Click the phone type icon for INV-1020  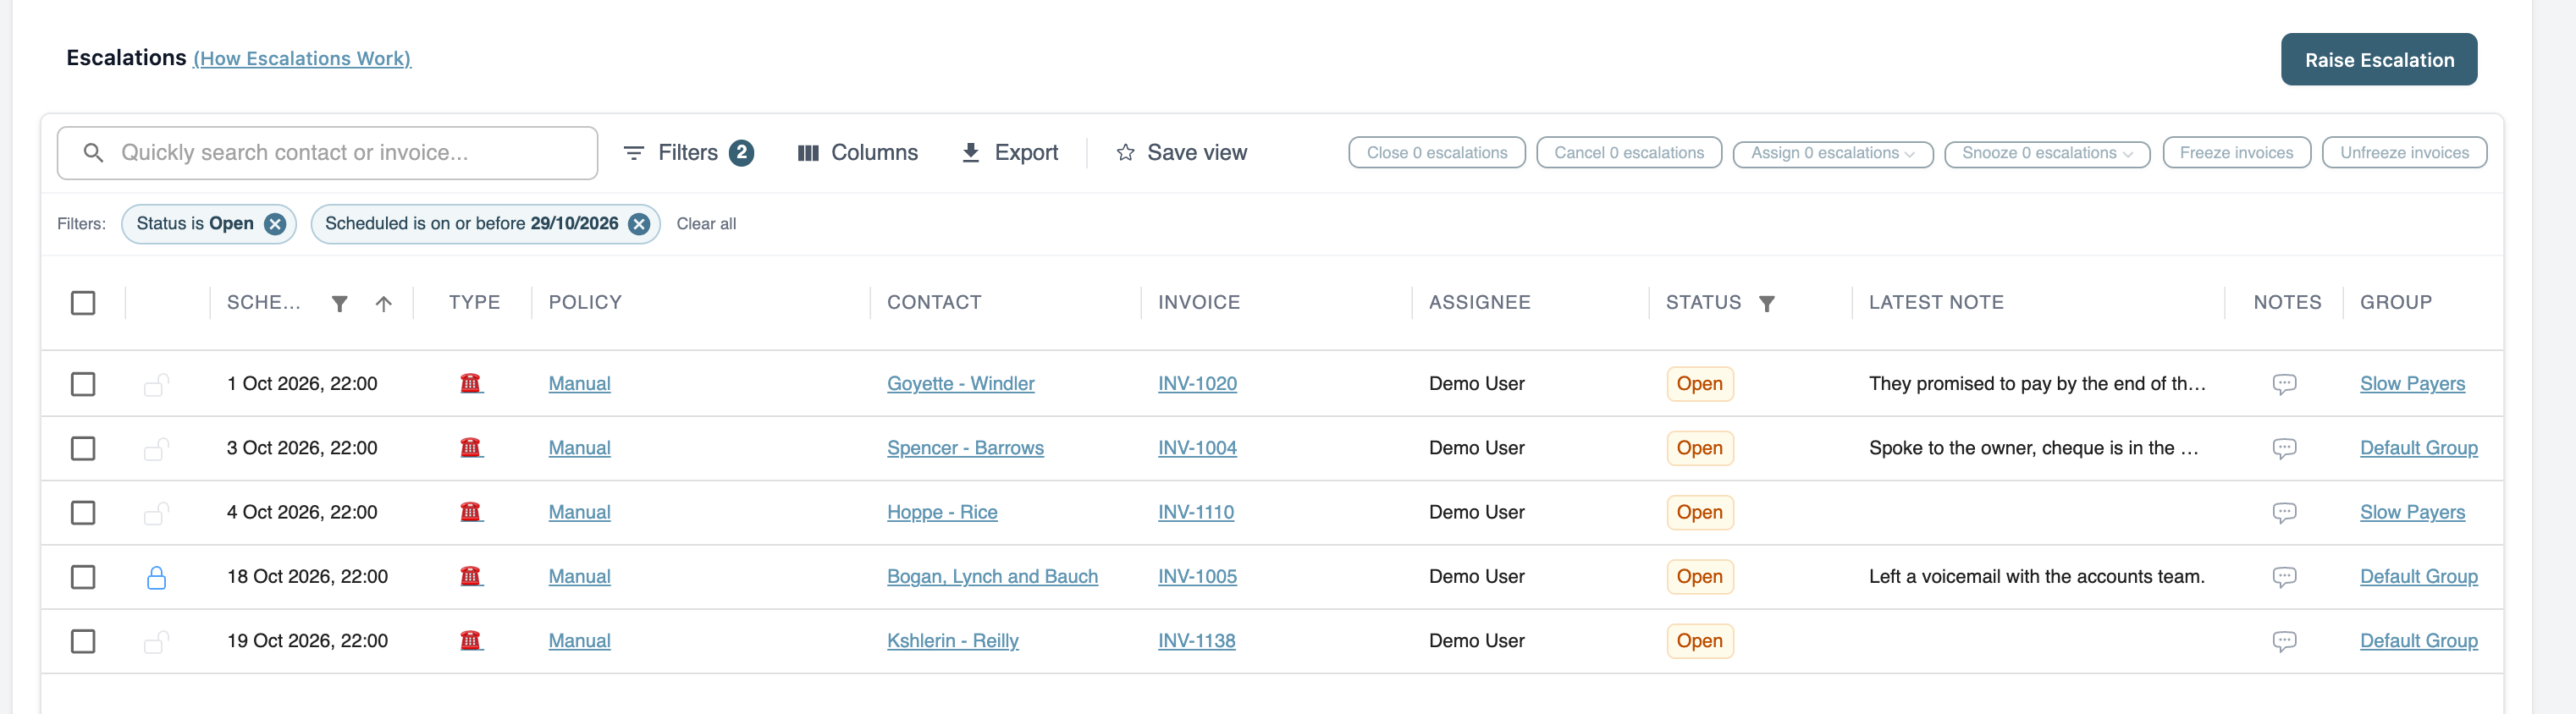[470, 383]
